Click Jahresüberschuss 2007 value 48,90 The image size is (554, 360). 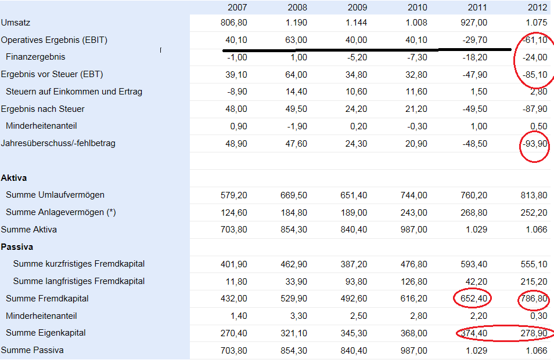point(236,144)
